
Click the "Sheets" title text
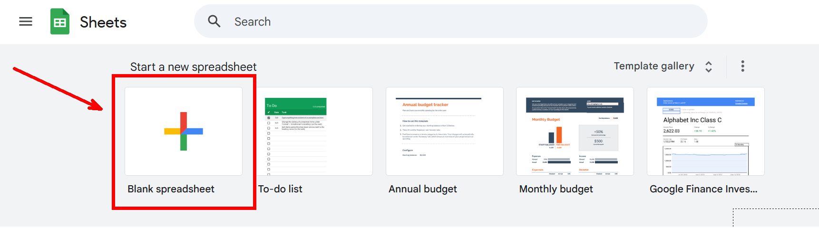click(x=103, y=22)
